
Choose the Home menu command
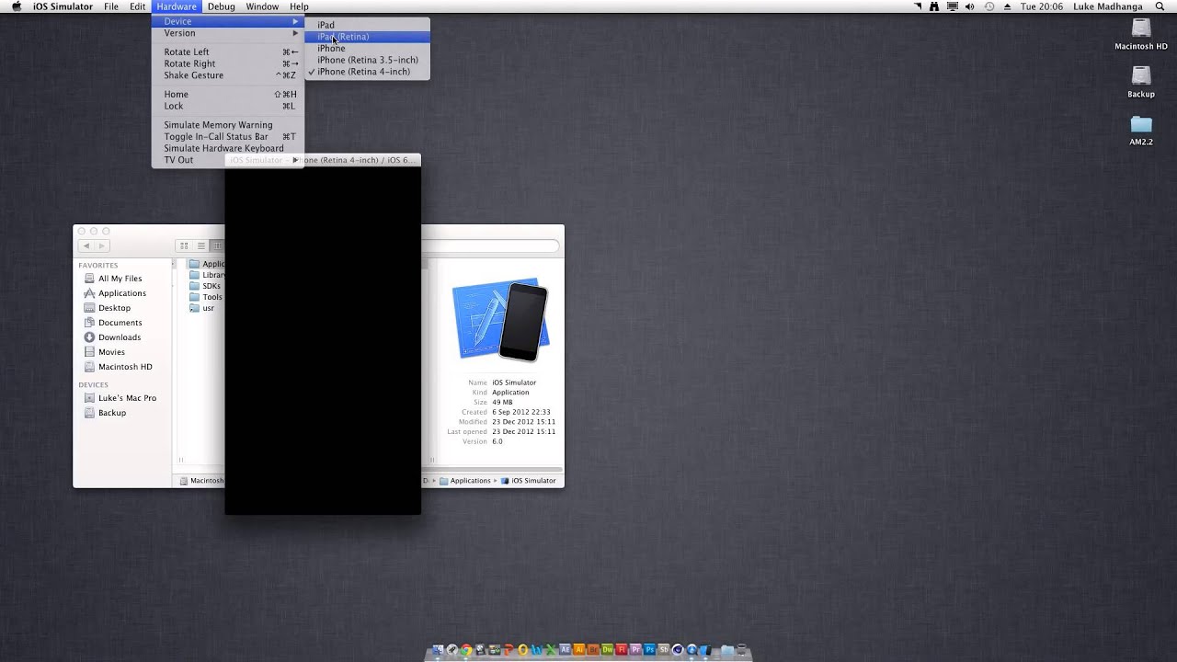227,94
